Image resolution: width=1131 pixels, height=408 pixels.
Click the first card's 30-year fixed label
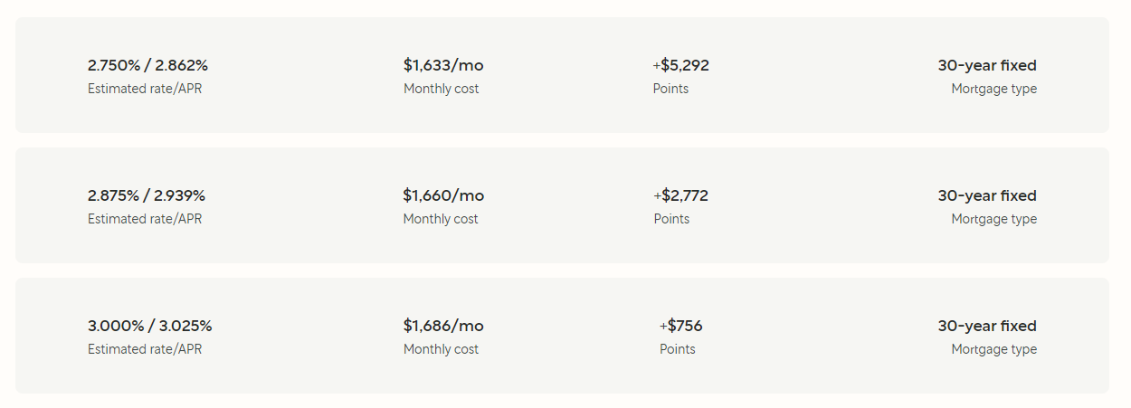point(987,65)
